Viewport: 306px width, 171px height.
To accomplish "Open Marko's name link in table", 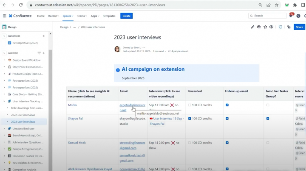I will [73, 105].
